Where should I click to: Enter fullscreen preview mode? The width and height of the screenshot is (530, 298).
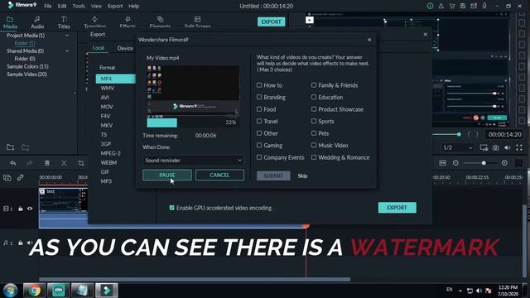pos(519,147)
